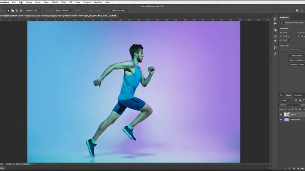
Task: Open the layer filter Kind dropdown
Action: click(x=286, y=100)
